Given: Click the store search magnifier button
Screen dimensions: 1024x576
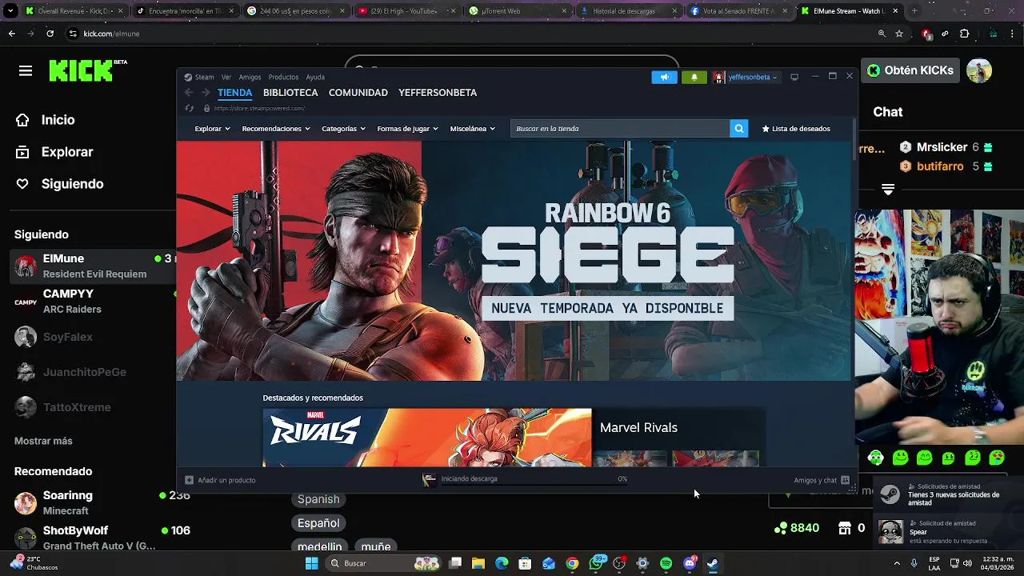Looking at the screenshot, I should pyautogui.click(x=739, y=128).
